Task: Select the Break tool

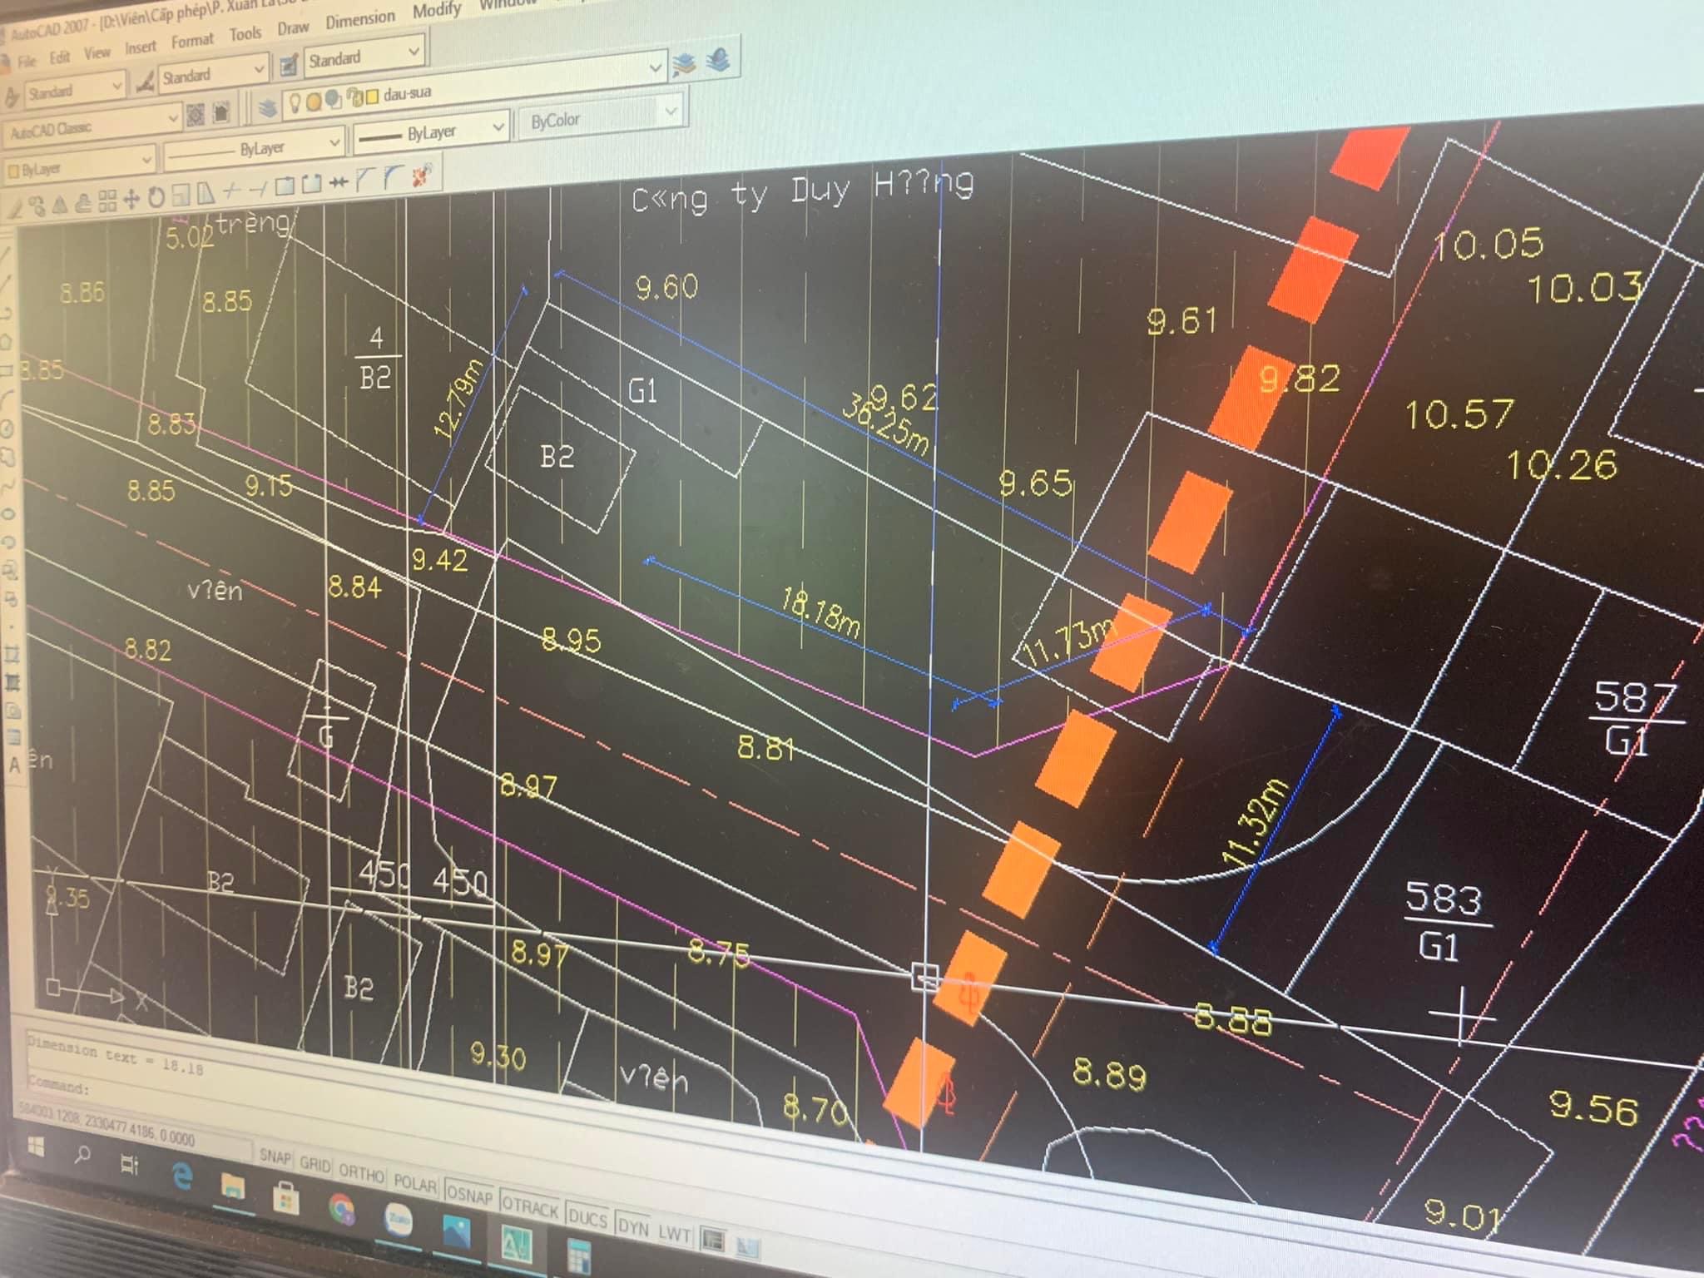Action: tap(311, 183)
